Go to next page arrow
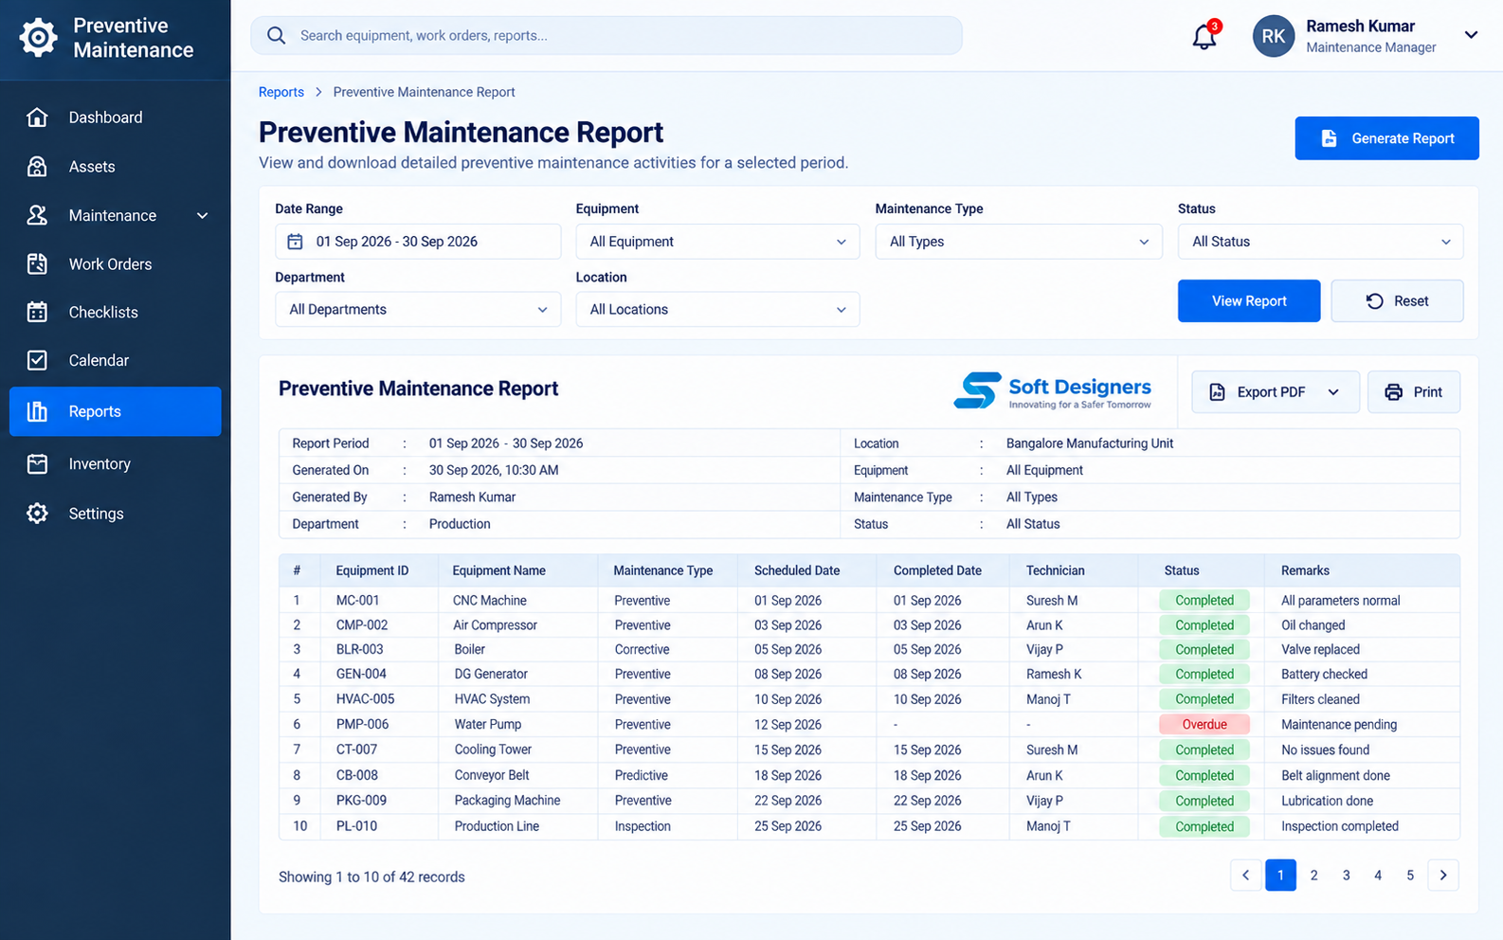Image resolution: width=1503 pixels, height=940 pixels. (1443, 876)
